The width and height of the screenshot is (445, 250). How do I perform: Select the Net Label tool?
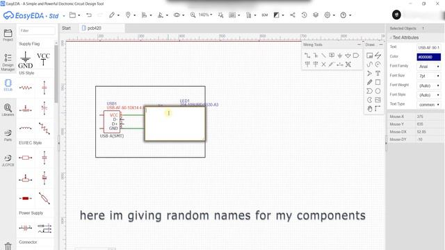(x=332, y=56)
